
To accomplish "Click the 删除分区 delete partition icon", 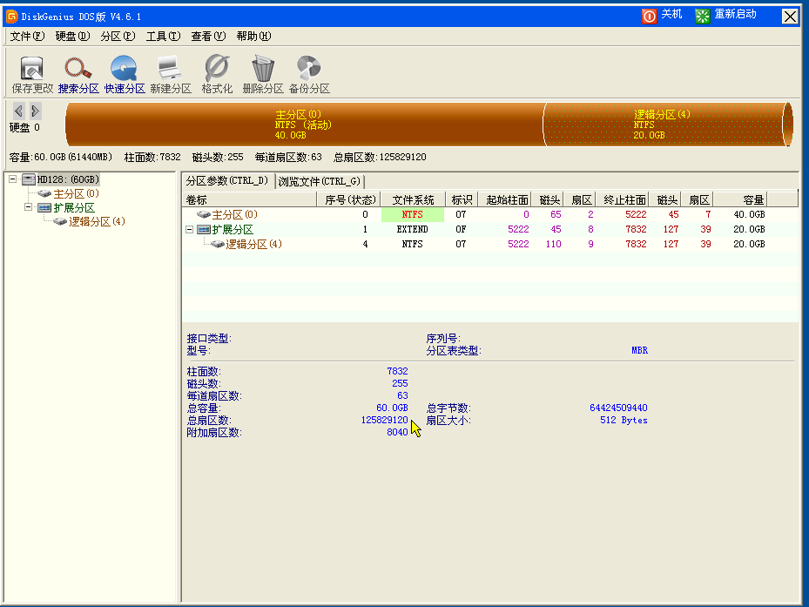I will 263,75.
